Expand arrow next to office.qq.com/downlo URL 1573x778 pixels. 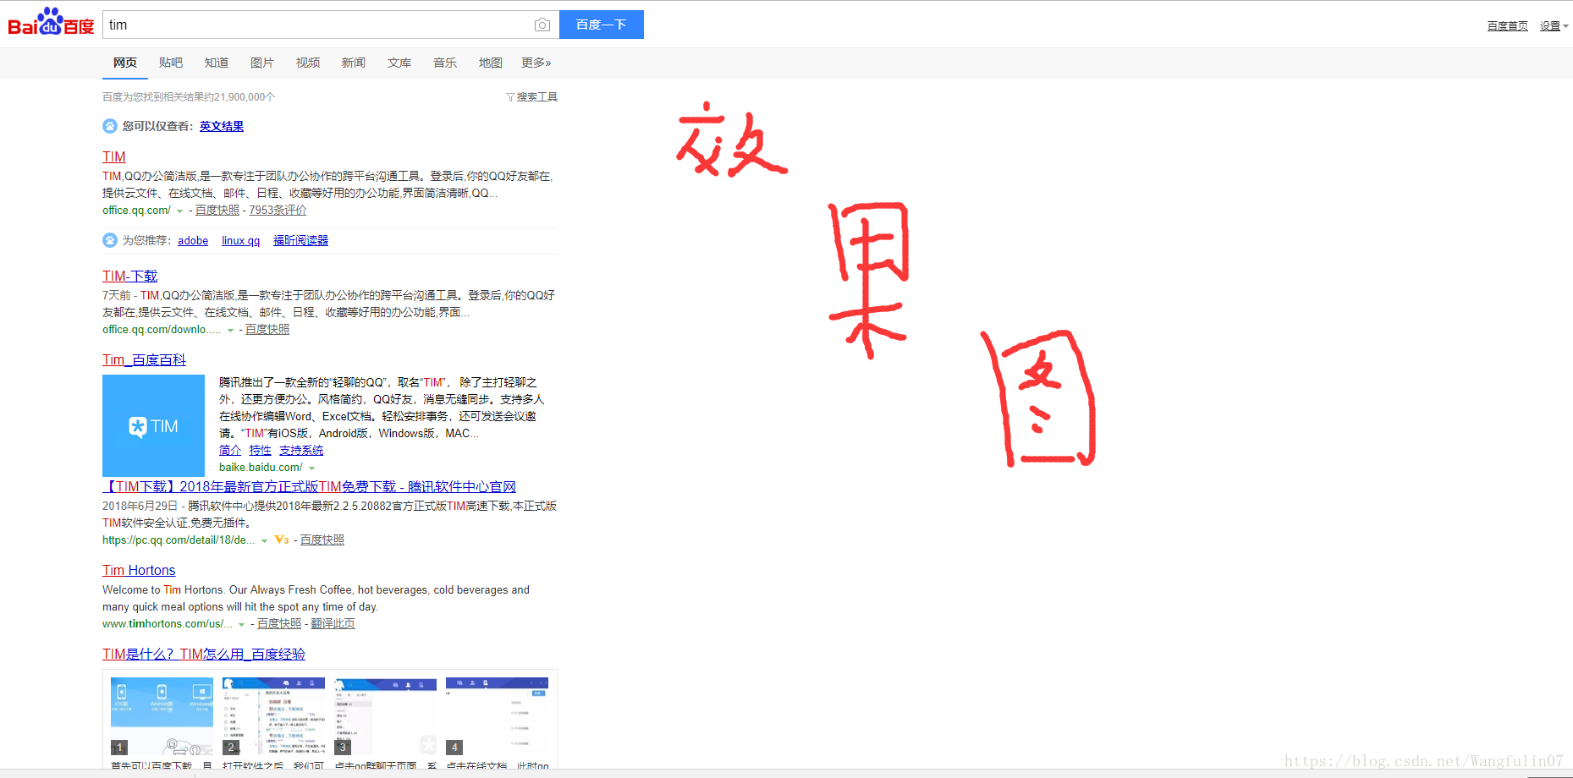pyautogui.click(x=230, y=331)
